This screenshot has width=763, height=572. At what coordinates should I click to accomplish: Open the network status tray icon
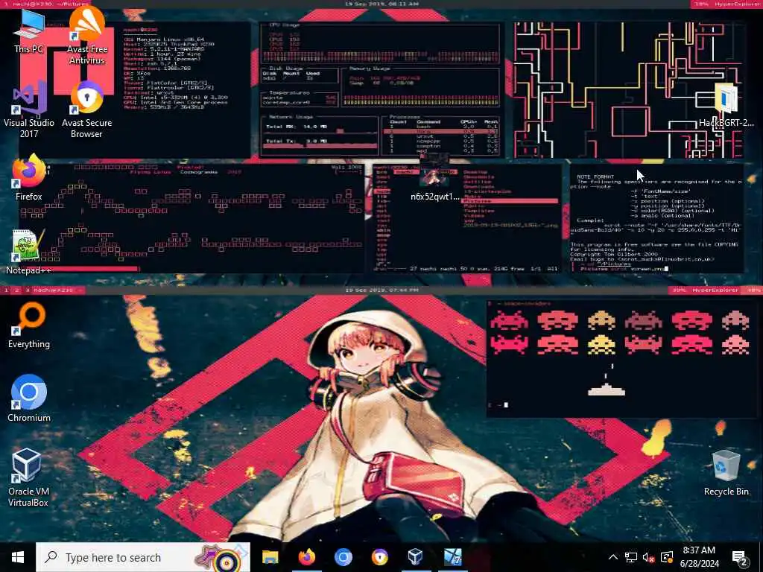tap(631, 557)
